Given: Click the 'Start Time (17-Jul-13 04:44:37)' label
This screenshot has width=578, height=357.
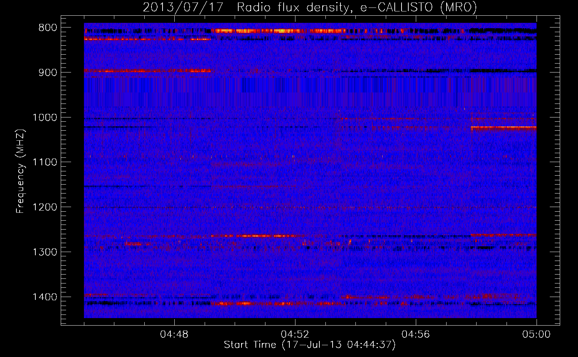Looking at the screenshot, I should pos(310,345).
